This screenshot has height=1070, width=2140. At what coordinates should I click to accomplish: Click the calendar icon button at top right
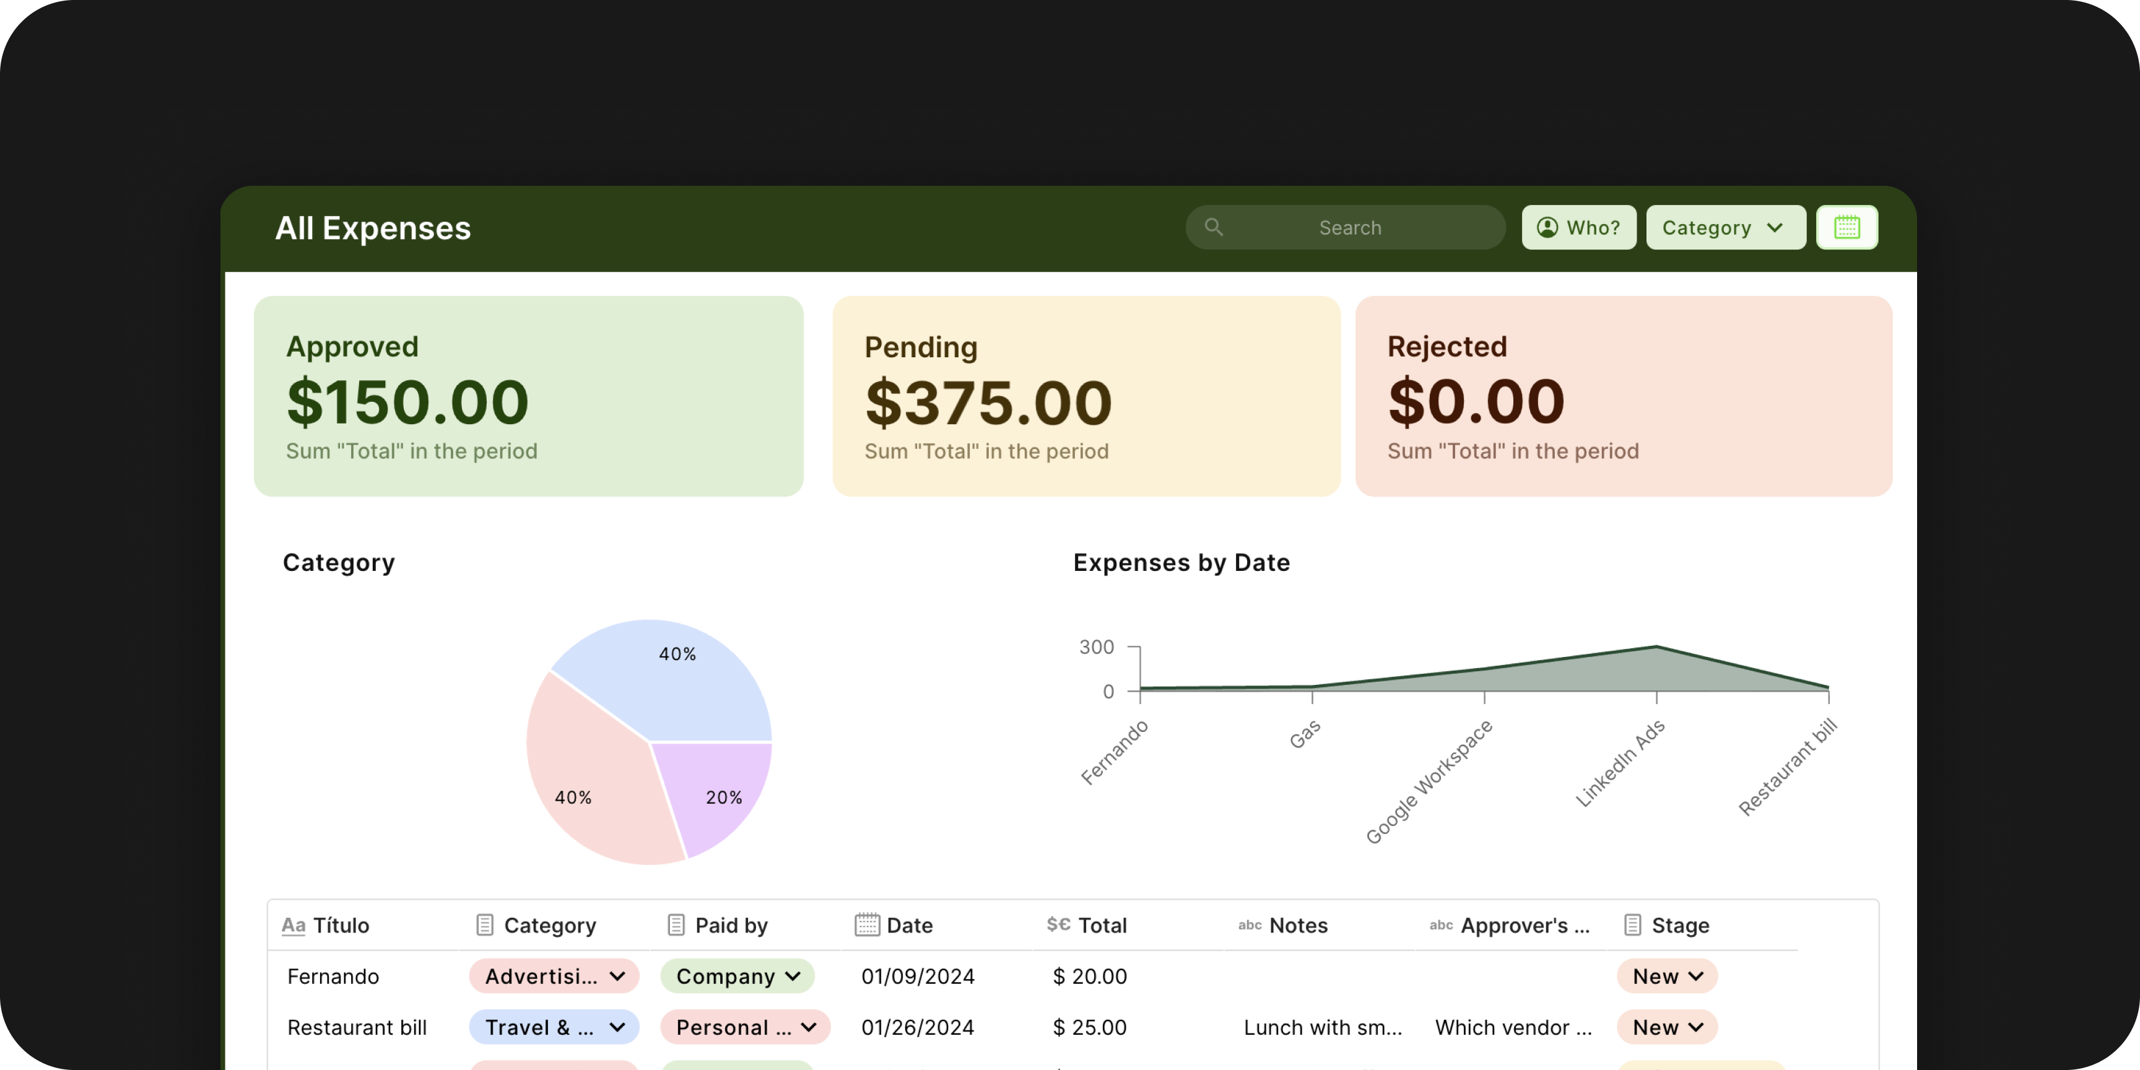pos(1848,227)
